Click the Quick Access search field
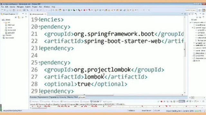Image resolution: width=206 pixels, height=115 pixels. [x=190, y=10]
